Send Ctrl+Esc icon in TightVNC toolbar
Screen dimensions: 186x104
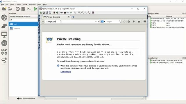click(x=65, y=12)
